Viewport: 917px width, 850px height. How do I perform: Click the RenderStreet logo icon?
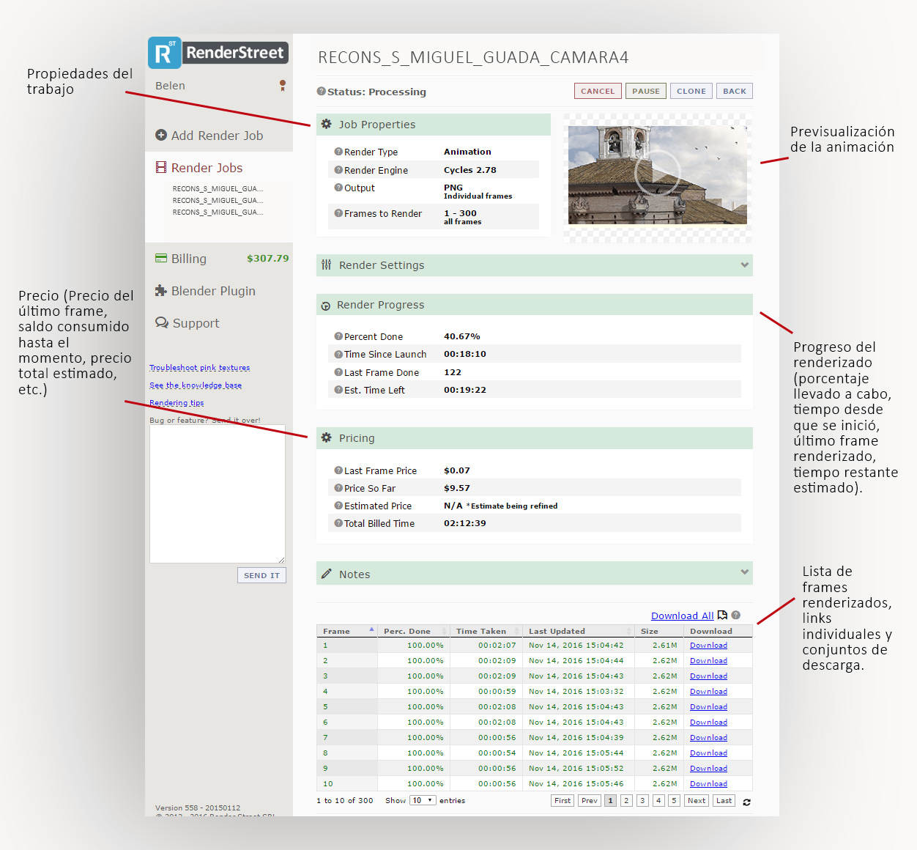(x=164, y=53)
